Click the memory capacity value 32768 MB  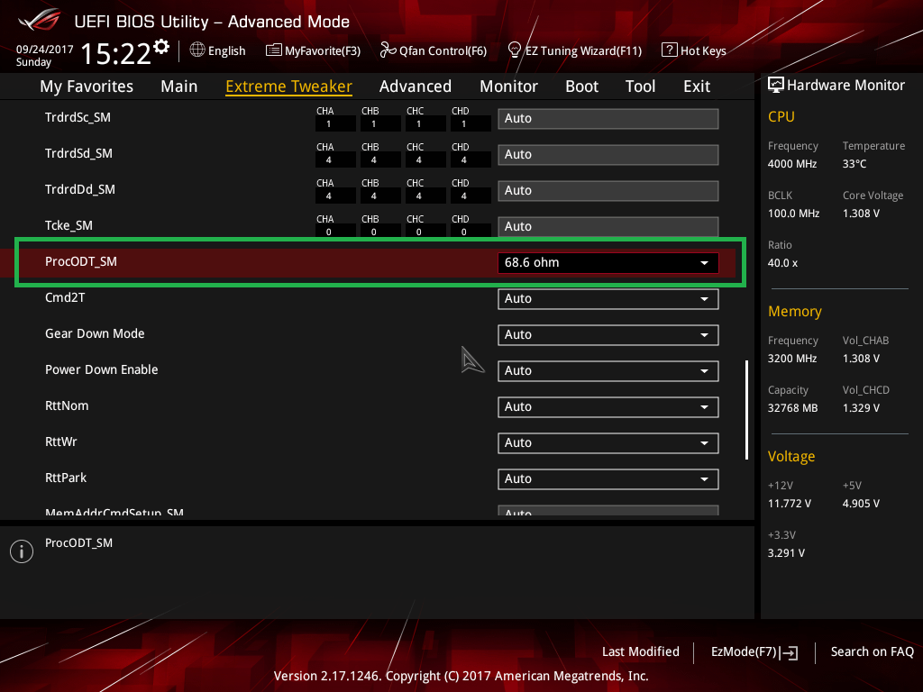pyautogui.click(x=793, y=408)
